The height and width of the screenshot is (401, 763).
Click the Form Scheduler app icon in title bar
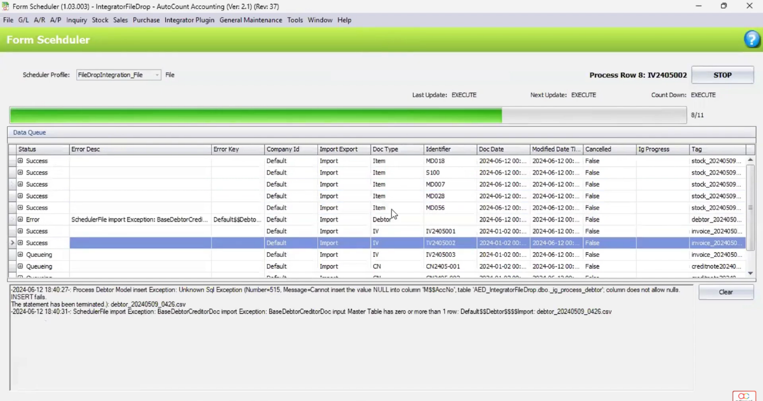pos(6,6)
